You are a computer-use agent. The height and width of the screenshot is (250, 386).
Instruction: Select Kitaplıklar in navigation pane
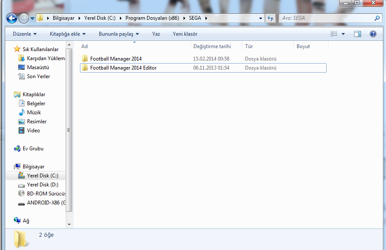click(34, 95)
